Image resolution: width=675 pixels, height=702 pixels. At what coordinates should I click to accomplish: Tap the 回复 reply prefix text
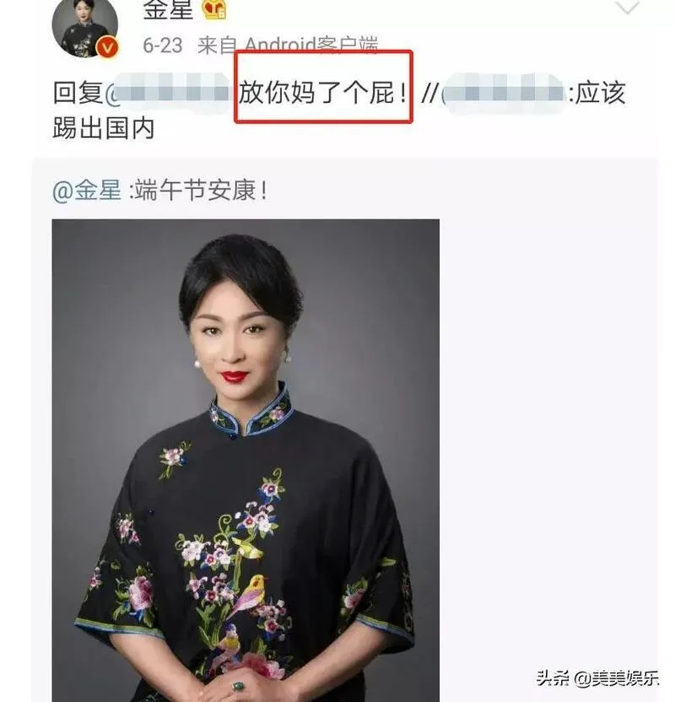click(78, 93)
